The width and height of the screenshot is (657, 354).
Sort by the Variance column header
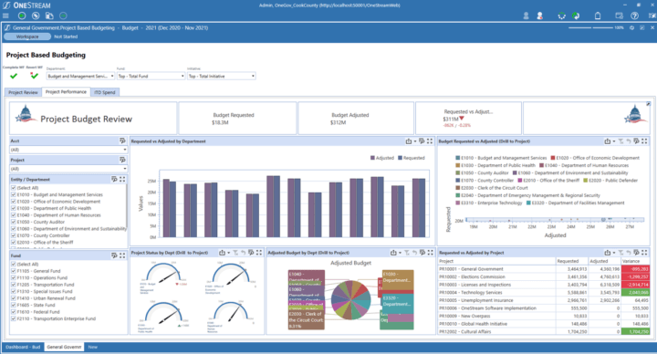[x=635, y=261]
